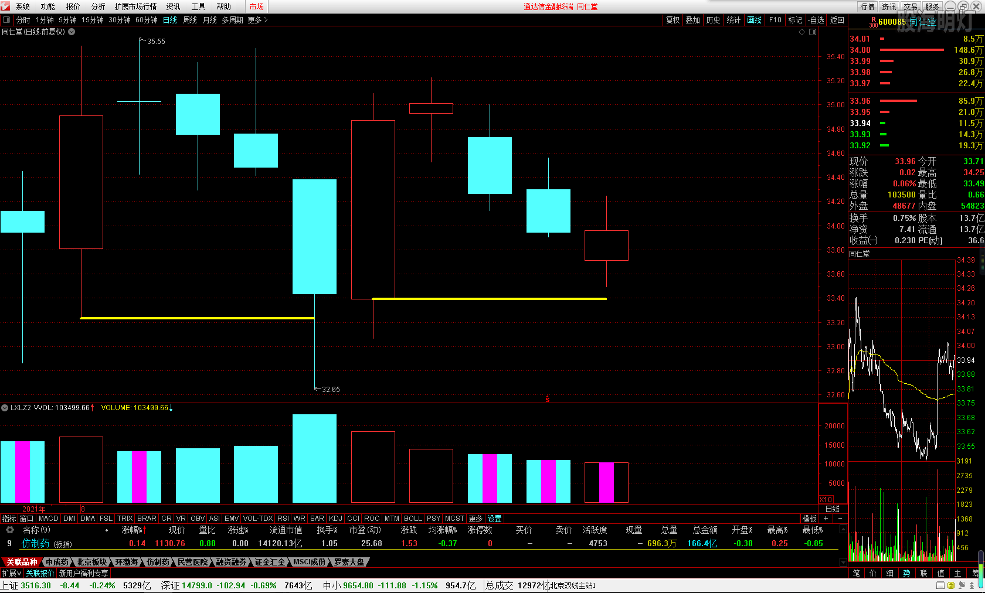Click magenta bar in first volume column
985x593 pixels.
coord(22,472)
